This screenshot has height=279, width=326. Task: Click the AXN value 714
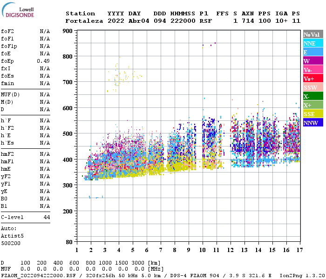tap(248, 21)
